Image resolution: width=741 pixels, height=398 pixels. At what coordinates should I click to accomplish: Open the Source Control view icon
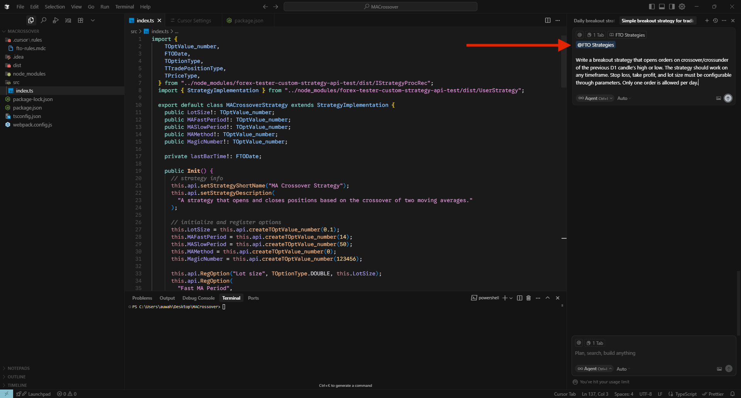tap(56, 20)
